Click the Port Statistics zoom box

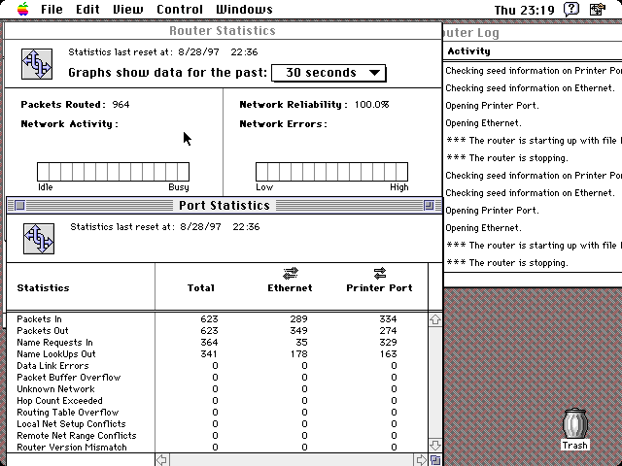(x=429, y=205)
